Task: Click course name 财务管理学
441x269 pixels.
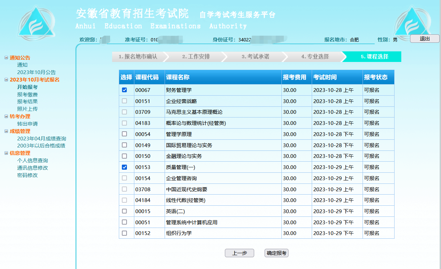Action: click(179, 90)
